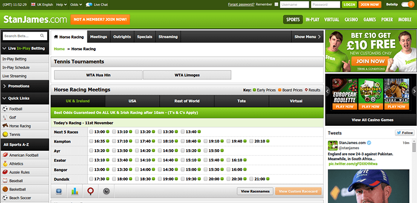This screenshot has height=203, width=417.
Task: Click the UK flag language icon
Action: (x=33, y=5)
